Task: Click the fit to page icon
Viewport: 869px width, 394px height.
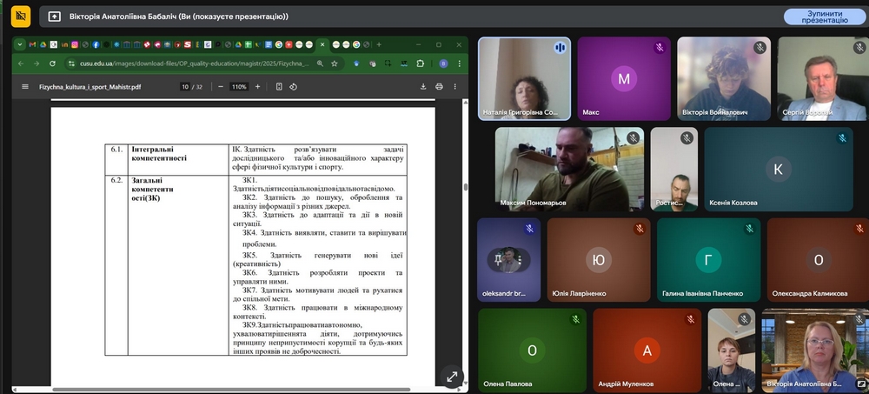Action: pos(279,87)
